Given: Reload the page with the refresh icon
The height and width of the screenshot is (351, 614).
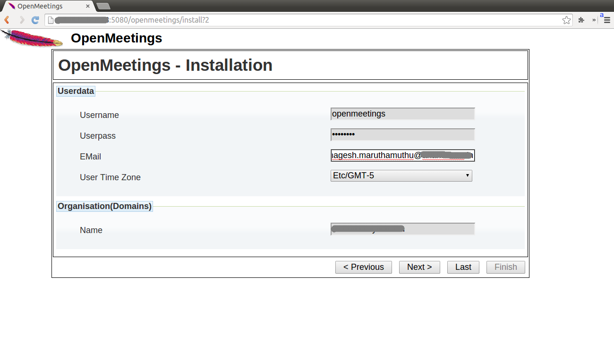Looking at the screenshot, I should [35, 20].
